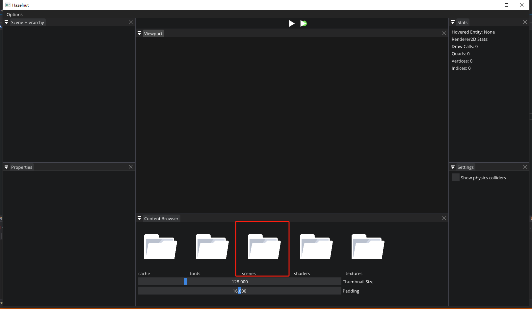Click the Vertices: 0 stat
Screen dimensions: 532x309
click(x=462, y=61)
